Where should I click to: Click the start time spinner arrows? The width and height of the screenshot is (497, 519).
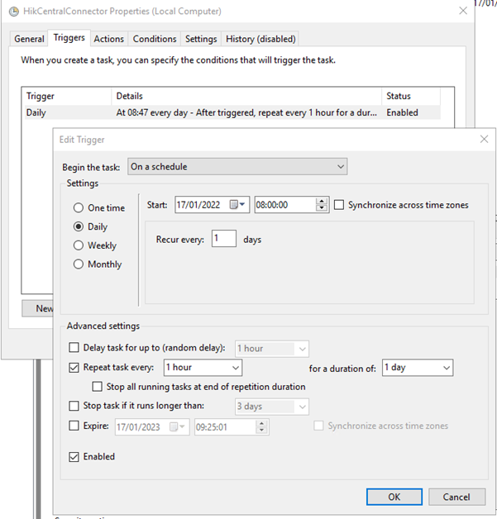coord(322,205)
